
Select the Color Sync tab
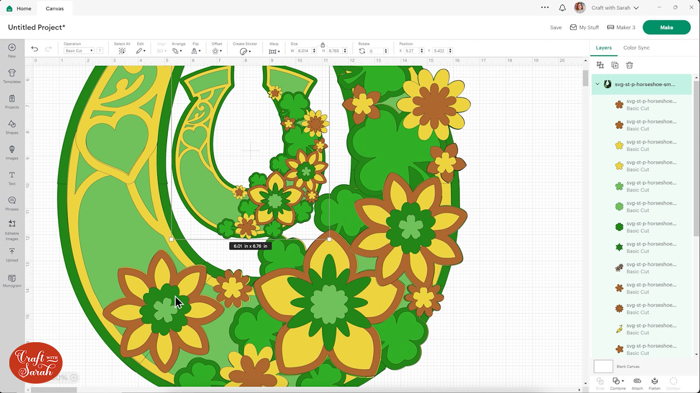point(637,48)
